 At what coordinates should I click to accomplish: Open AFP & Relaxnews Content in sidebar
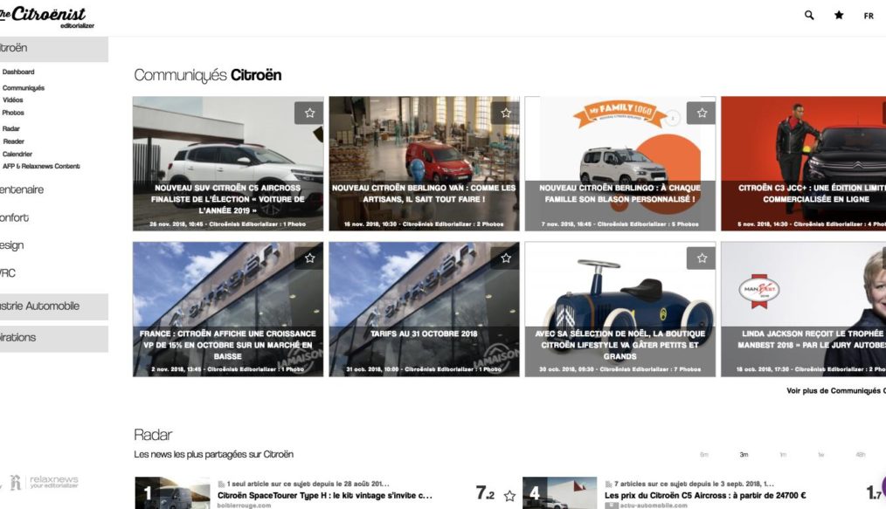coord(41,167)
